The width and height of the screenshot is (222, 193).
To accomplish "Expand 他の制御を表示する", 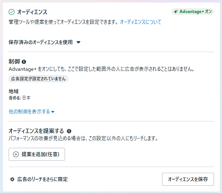I will [x=29, y=112].
